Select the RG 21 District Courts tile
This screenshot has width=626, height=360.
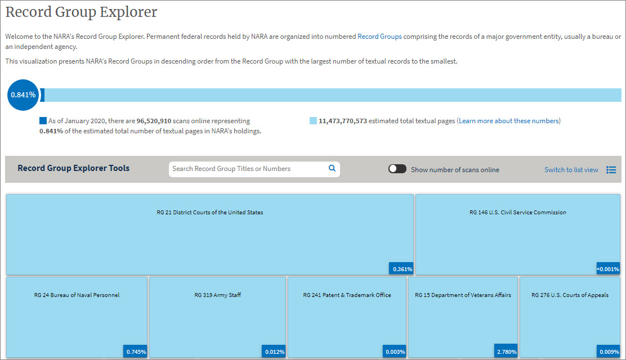pyautogui.click(x=209, y=235)
